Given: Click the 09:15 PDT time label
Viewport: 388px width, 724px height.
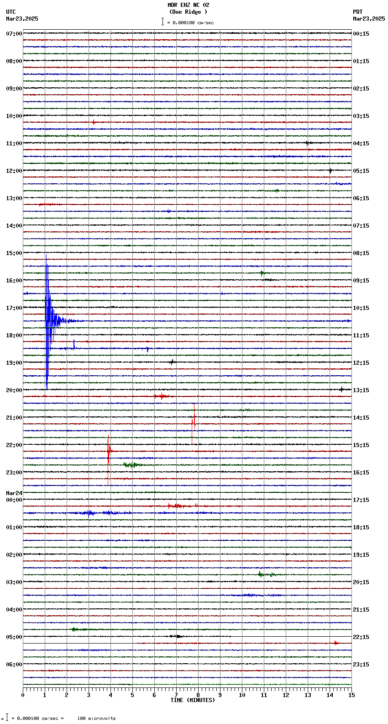Looking at the screenshot, I should [361, 281].
